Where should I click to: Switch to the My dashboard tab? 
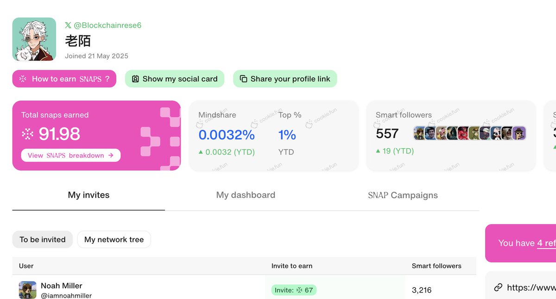pos(246,195)
